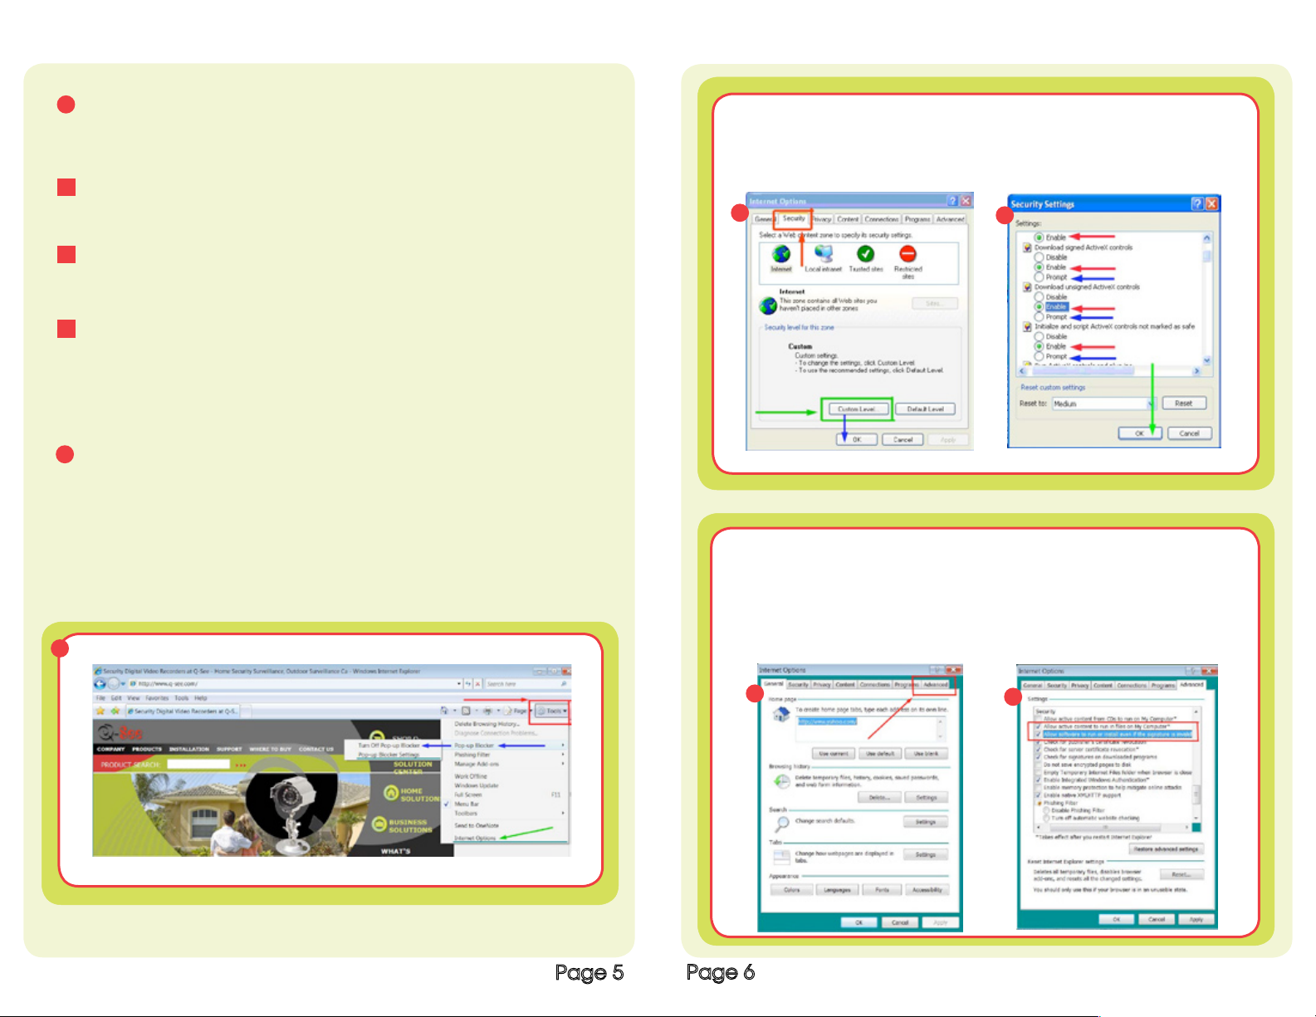Click the Reset button beside Reset to Medium
The image size is (1316, 1017).
pyautogui.click(x=1184, y=403)
